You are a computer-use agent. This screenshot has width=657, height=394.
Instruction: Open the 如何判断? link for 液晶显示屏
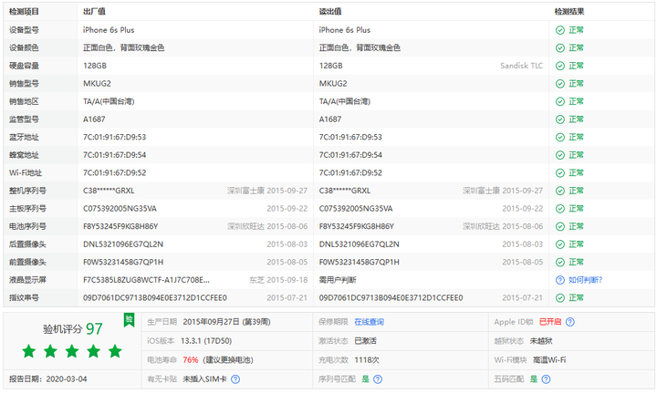(585, 280)
